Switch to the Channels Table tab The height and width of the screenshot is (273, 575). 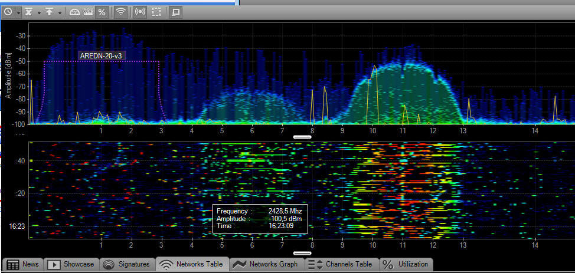pyautogui.click(x=342, y=264)
